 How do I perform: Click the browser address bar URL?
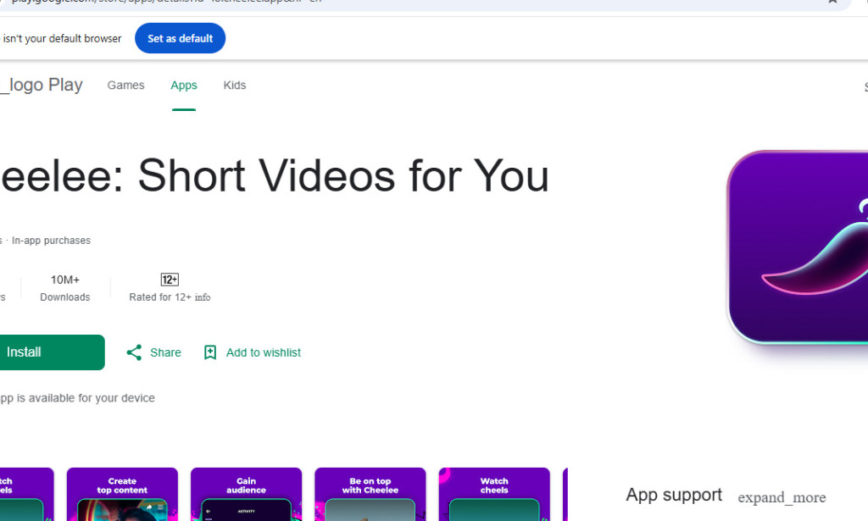click(x=237, y=2)
